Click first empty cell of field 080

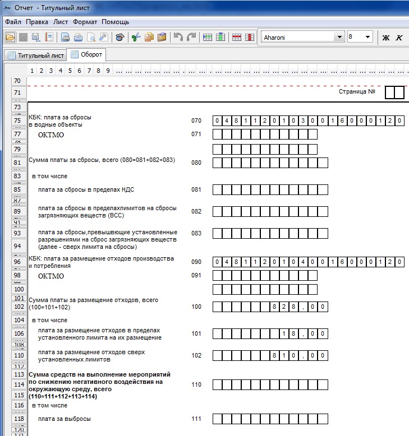coord(218,163)
